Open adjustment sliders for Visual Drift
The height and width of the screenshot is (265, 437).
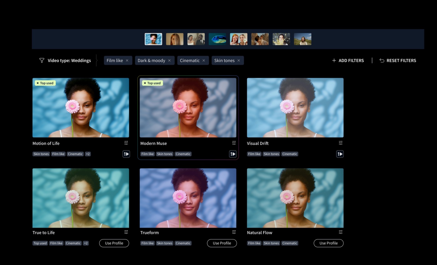[x=341, y=143]
